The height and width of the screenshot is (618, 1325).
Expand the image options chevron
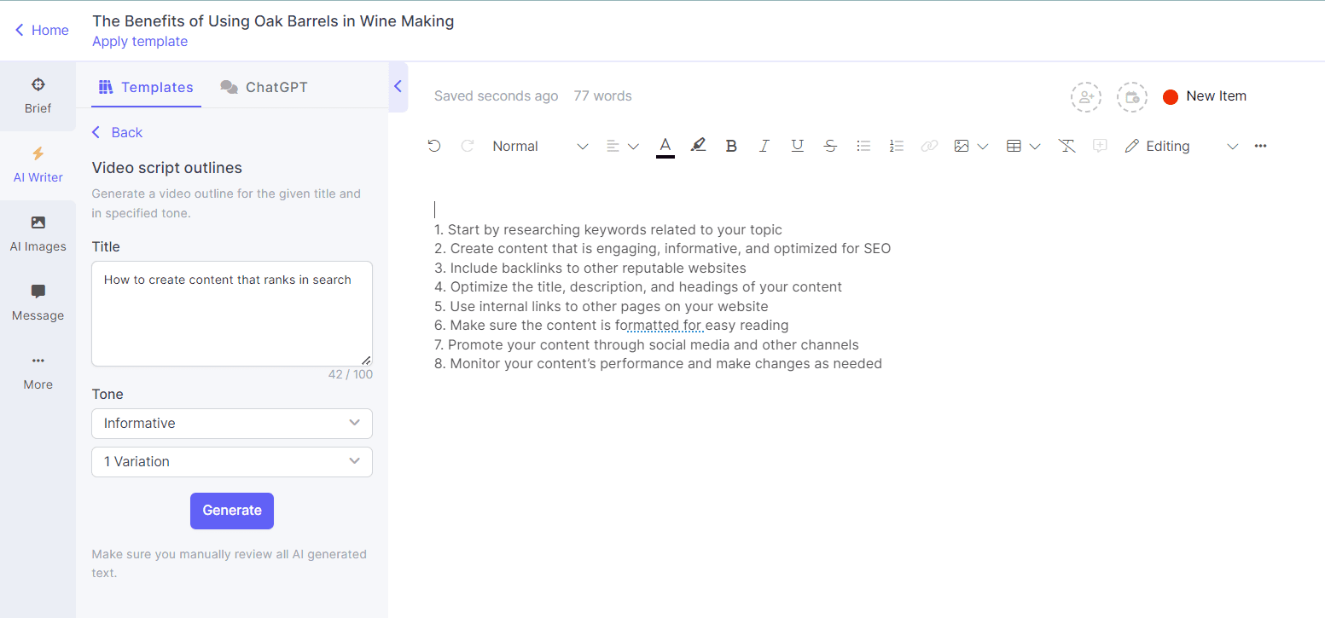tap(983, 147)
